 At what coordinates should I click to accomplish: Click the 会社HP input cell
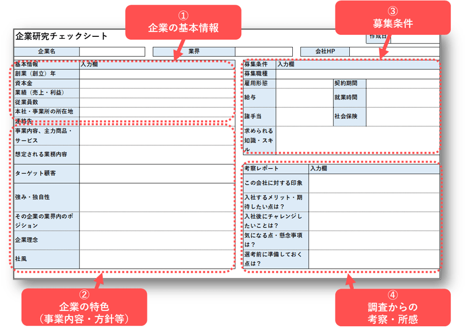click(394, 52)
